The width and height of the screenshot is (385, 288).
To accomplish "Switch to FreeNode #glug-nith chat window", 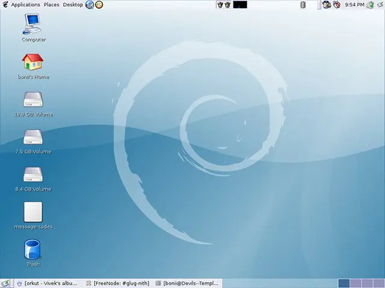I will tap(118, 283).
